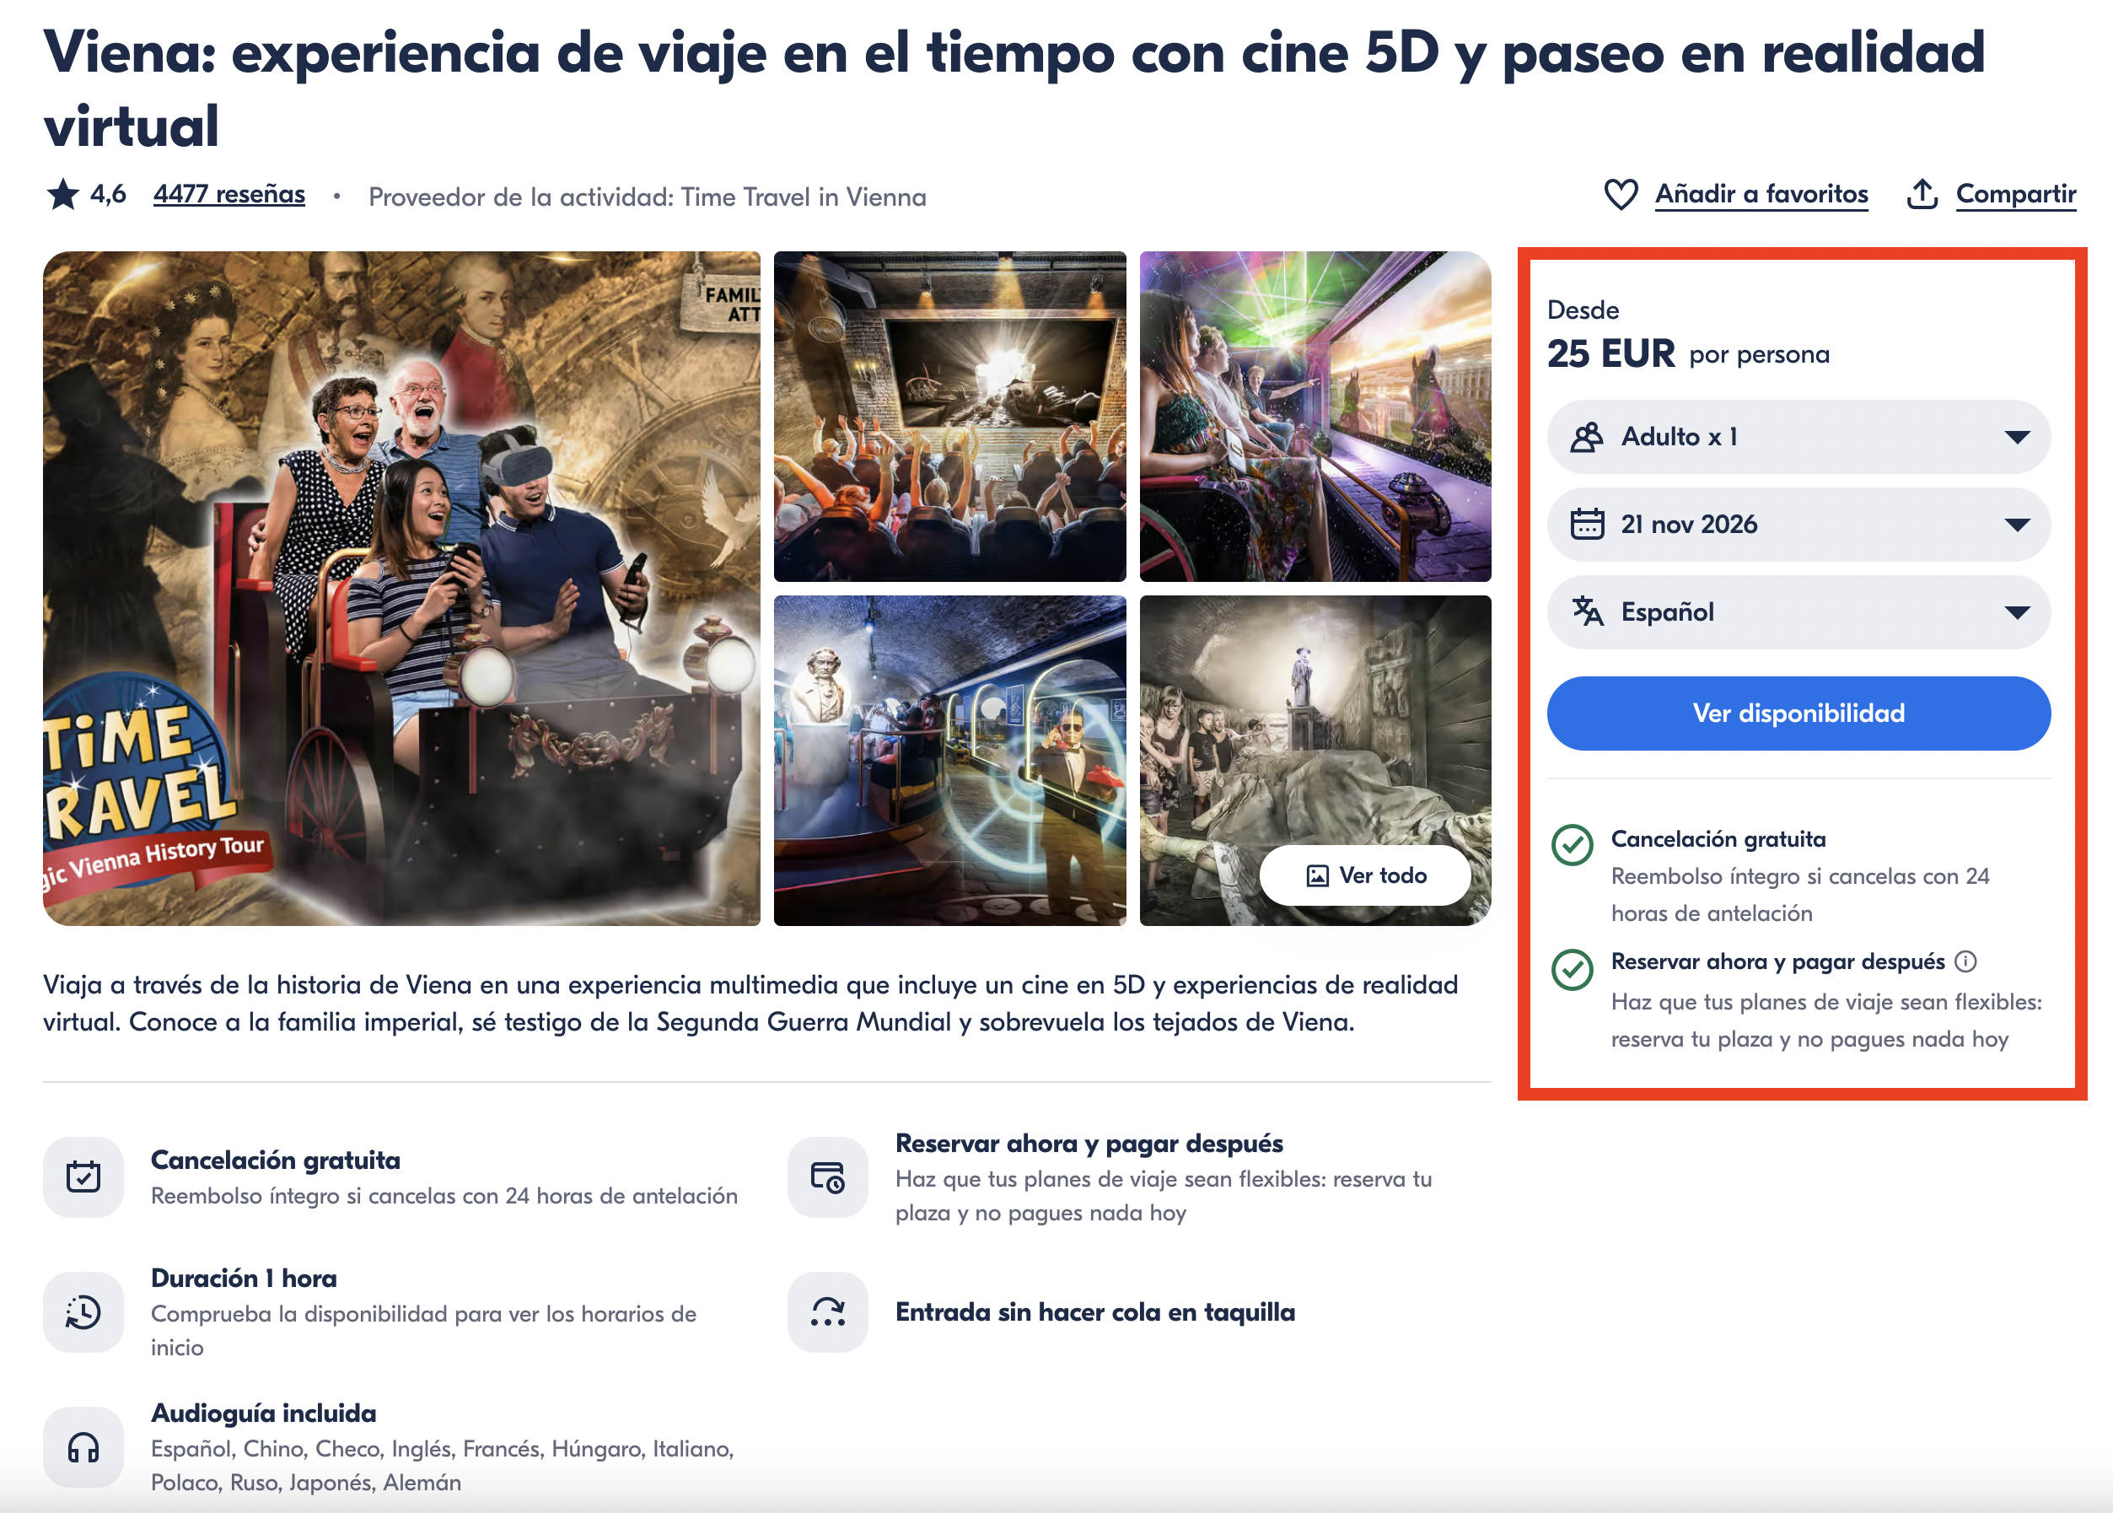Open the 5D cinema audience photo
Screen dimensions: 2113x1513
coord(950,417)
